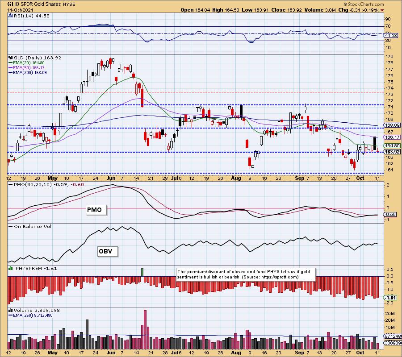402x357 pixels.
Task: Click the Open 164.04 value in header
Action: [x=195, y=10]
